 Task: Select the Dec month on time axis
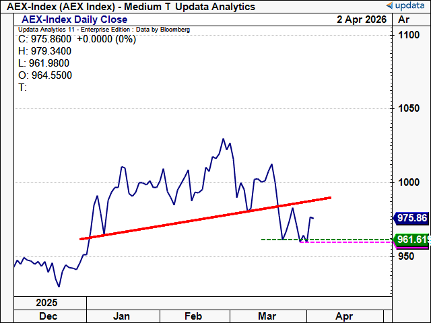click(47, 316)
